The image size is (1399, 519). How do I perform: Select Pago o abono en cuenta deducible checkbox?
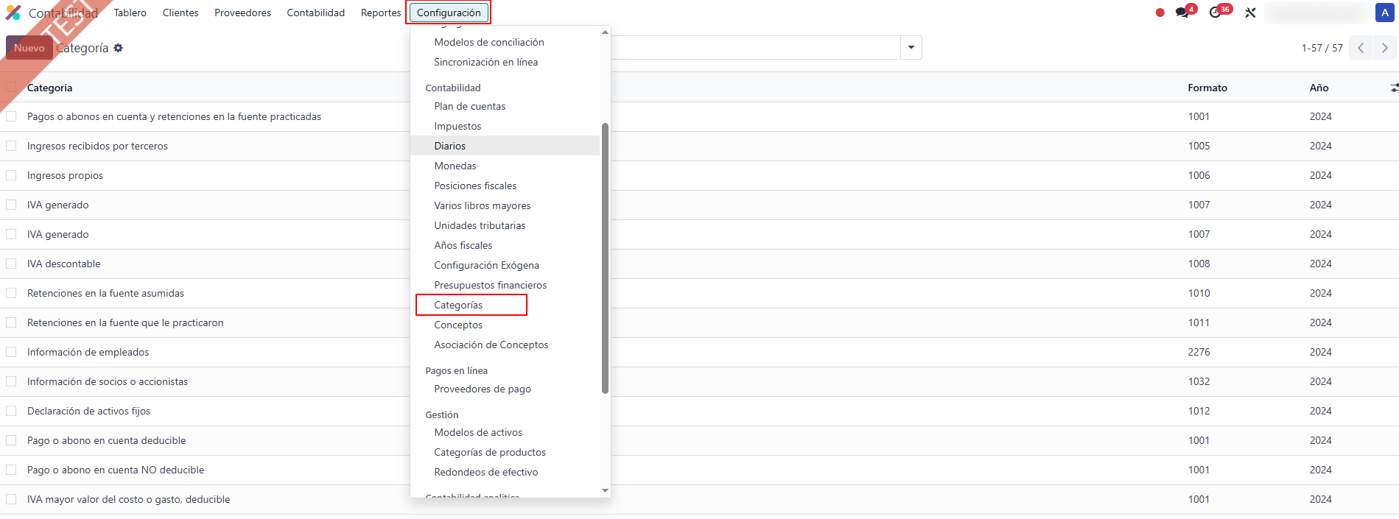click(x=11, y=440)
